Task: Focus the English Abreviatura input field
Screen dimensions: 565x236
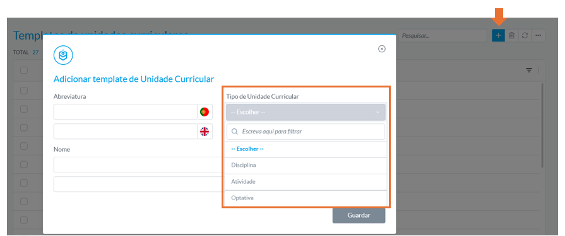Action: pyautogui.click(x=126, y=132)
